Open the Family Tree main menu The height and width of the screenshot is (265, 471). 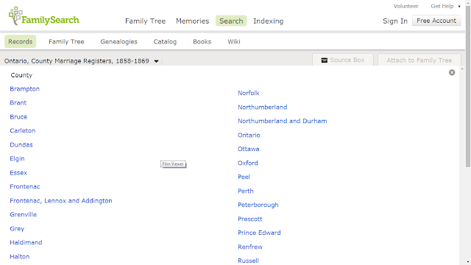point(146,21)
